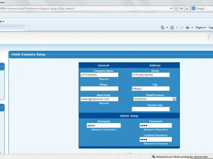
Task: Click the Password field
Action: pos(156,125)
